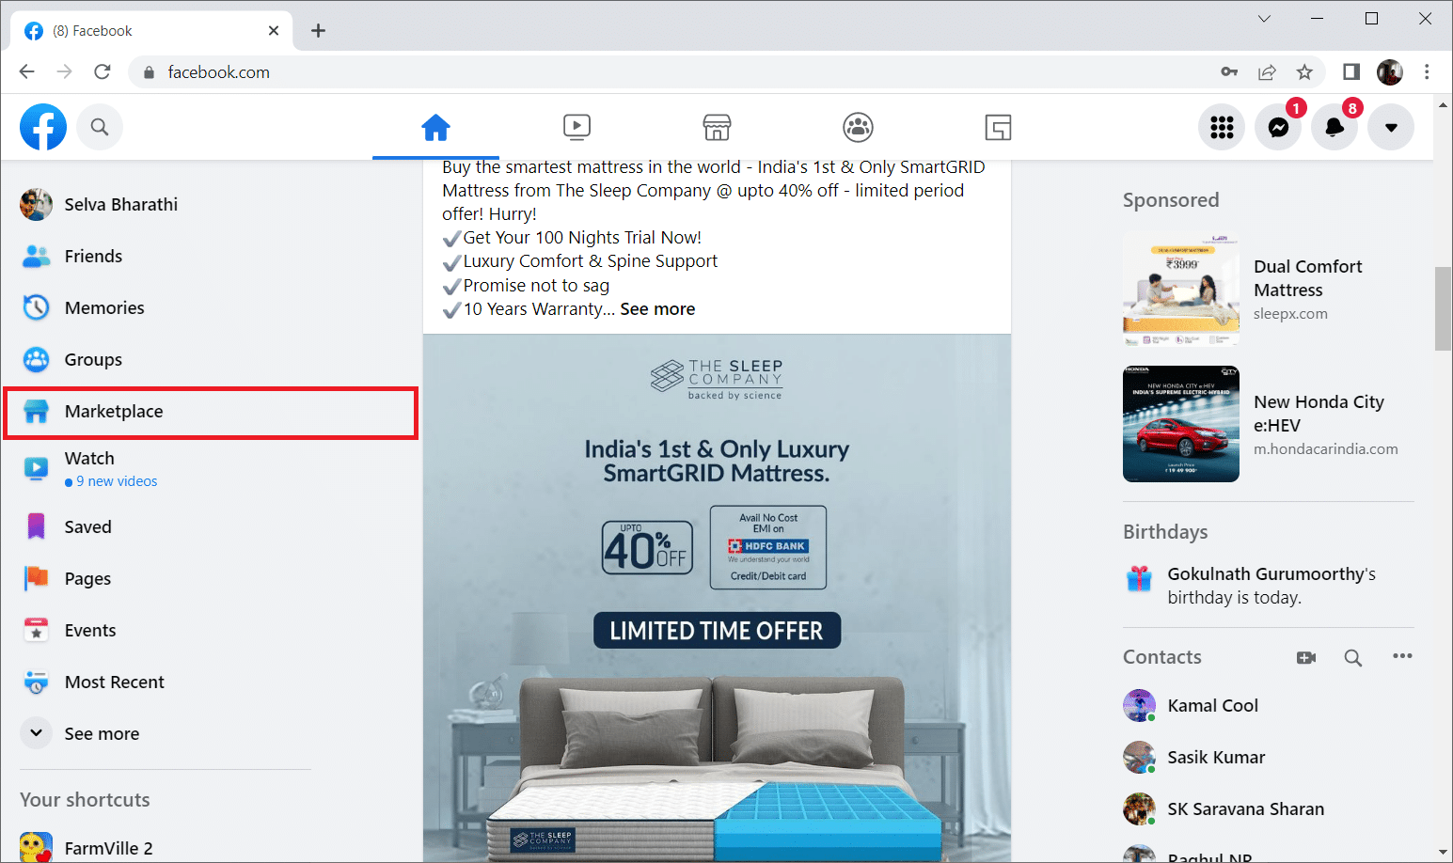
Task: Click the saved passwords key icon
Action: pyautogui.click(x=1229, y=72)
